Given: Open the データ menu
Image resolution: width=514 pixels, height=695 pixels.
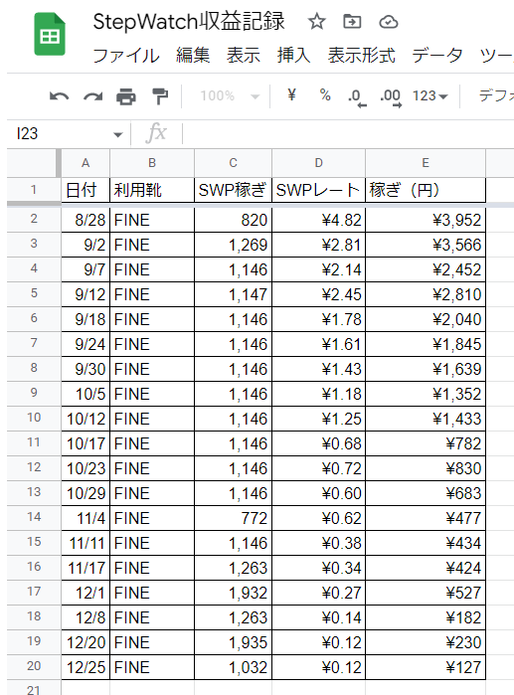Looking at the screenshot, I should [436, 56].
